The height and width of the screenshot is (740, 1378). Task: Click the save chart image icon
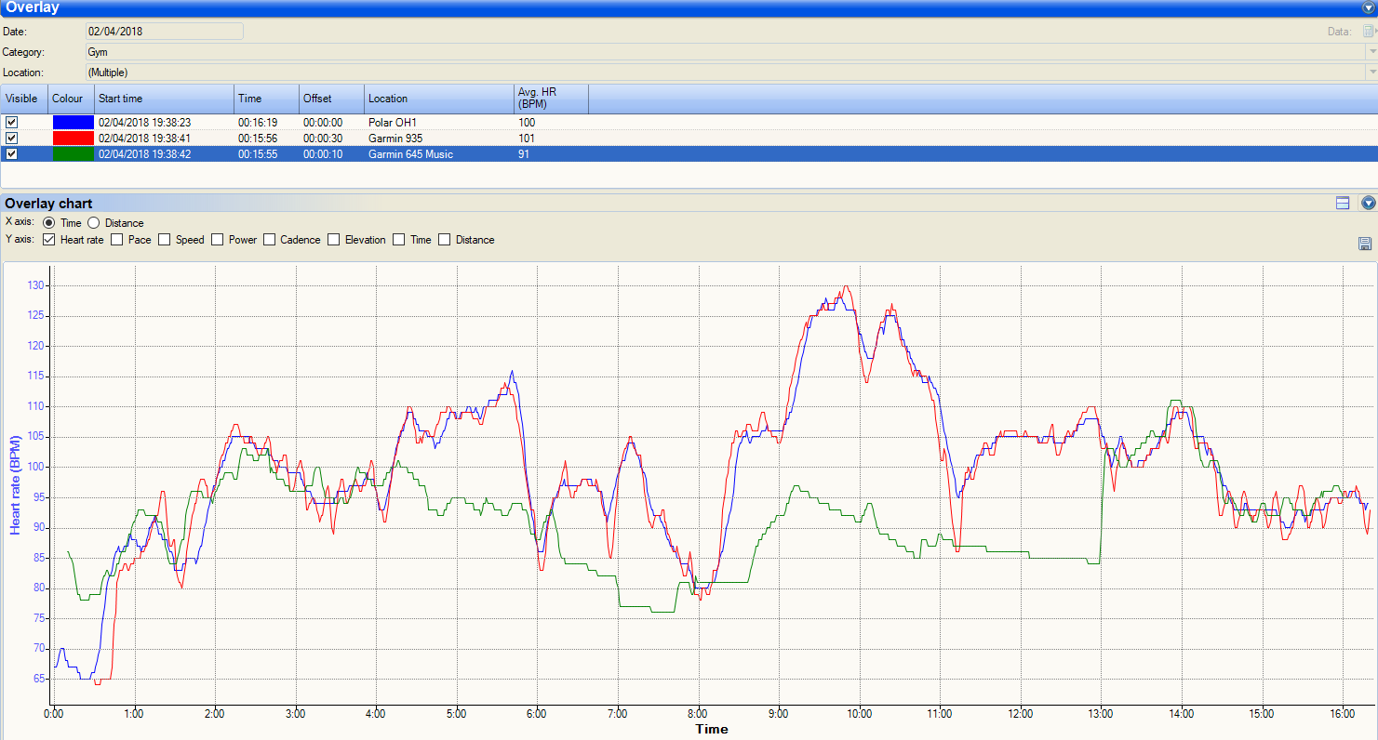[x=1365, y=244]
